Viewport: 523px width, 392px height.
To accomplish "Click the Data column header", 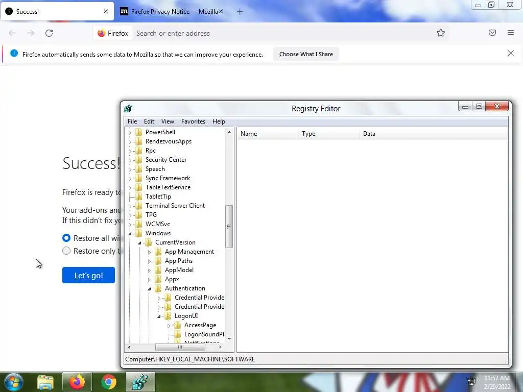I will coord(434,134).
